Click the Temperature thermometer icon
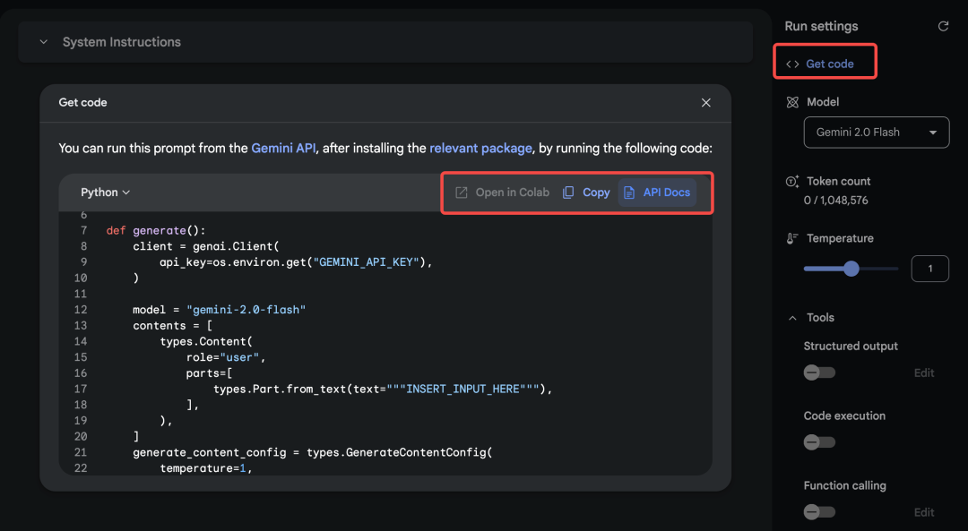Image resolution: width=968 pixels, height=531 pixels. (792, 239)
